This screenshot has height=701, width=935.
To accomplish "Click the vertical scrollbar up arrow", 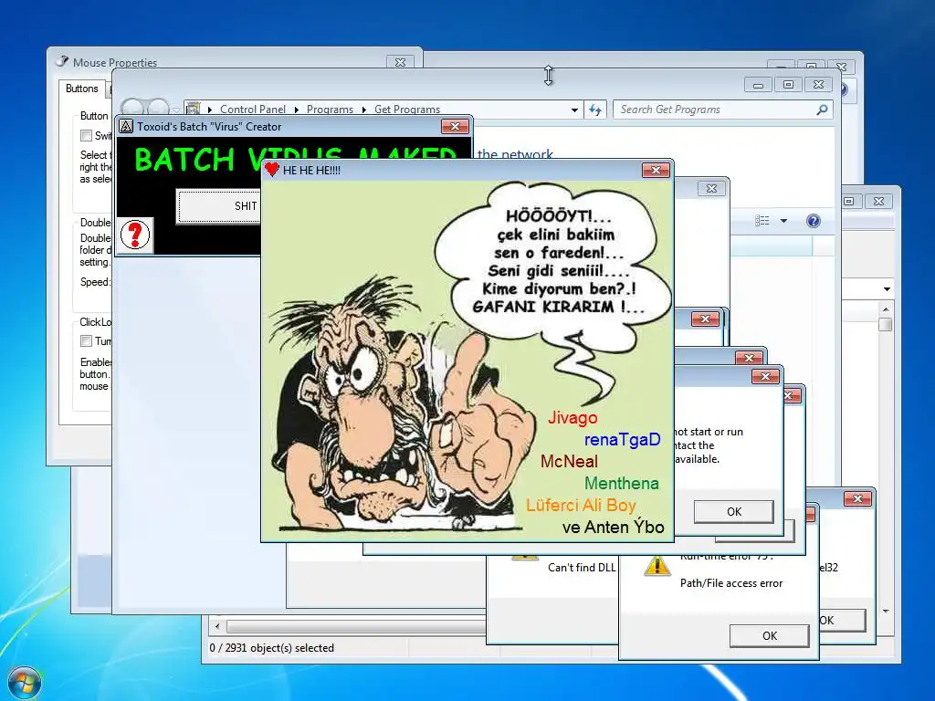I will [886, 309].
